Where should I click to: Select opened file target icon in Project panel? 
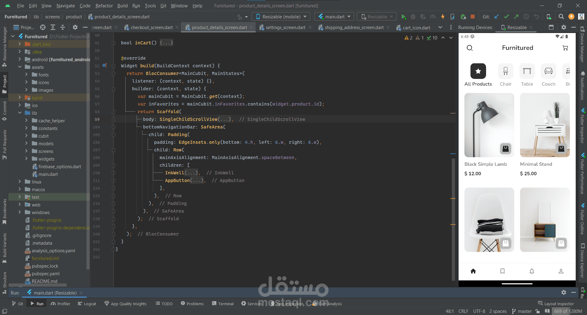[43, 28]
